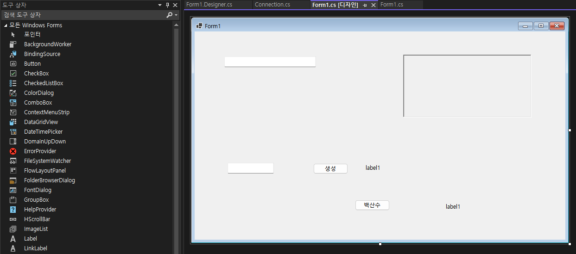Image resolution: width=576 pixels, height=254 pixels.
Task: Close the 도구 상자 toolbox panel
Action: [x=175, y=5]
